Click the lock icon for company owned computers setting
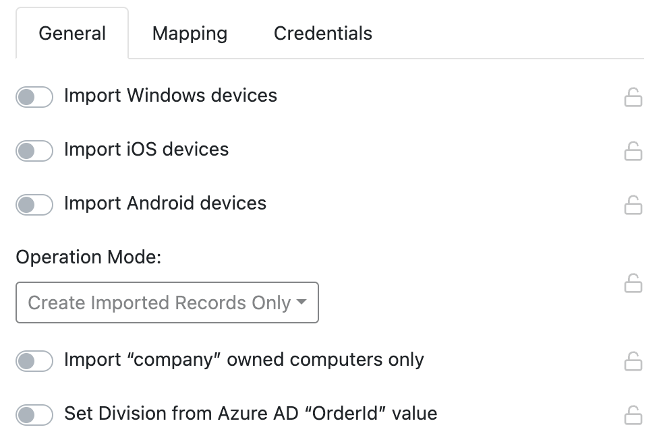The width and height of the screenshot is (661, 446). click(x=634, y=360)
